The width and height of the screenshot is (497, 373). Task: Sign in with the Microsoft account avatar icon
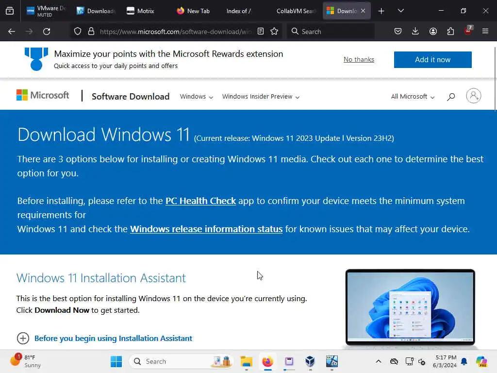pos(474,96)
